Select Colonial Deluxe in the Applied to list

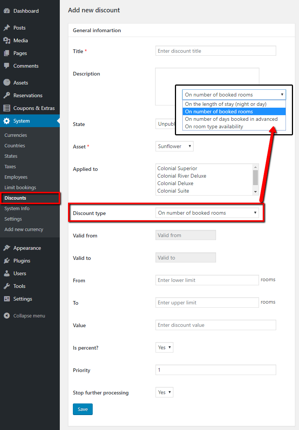tap(175, 183)
